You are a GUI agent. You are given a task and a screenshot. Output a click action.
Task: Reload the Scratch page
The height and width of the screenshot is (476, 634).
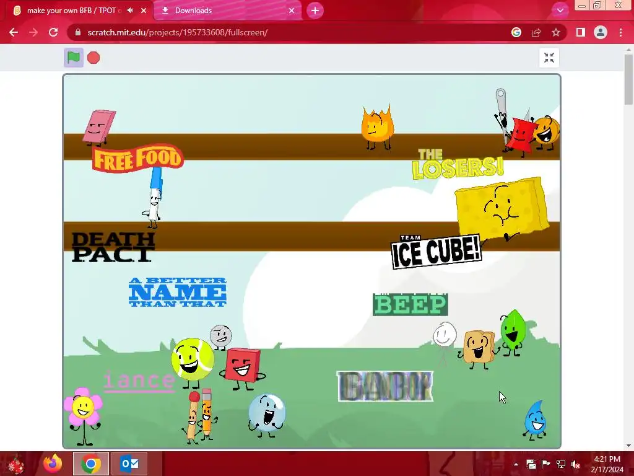(x=53, y=32)
